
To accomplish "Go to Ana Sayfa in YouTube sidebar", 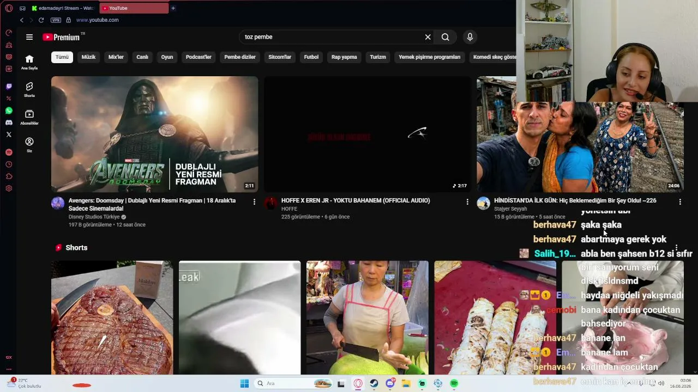I will click(29, 62).
